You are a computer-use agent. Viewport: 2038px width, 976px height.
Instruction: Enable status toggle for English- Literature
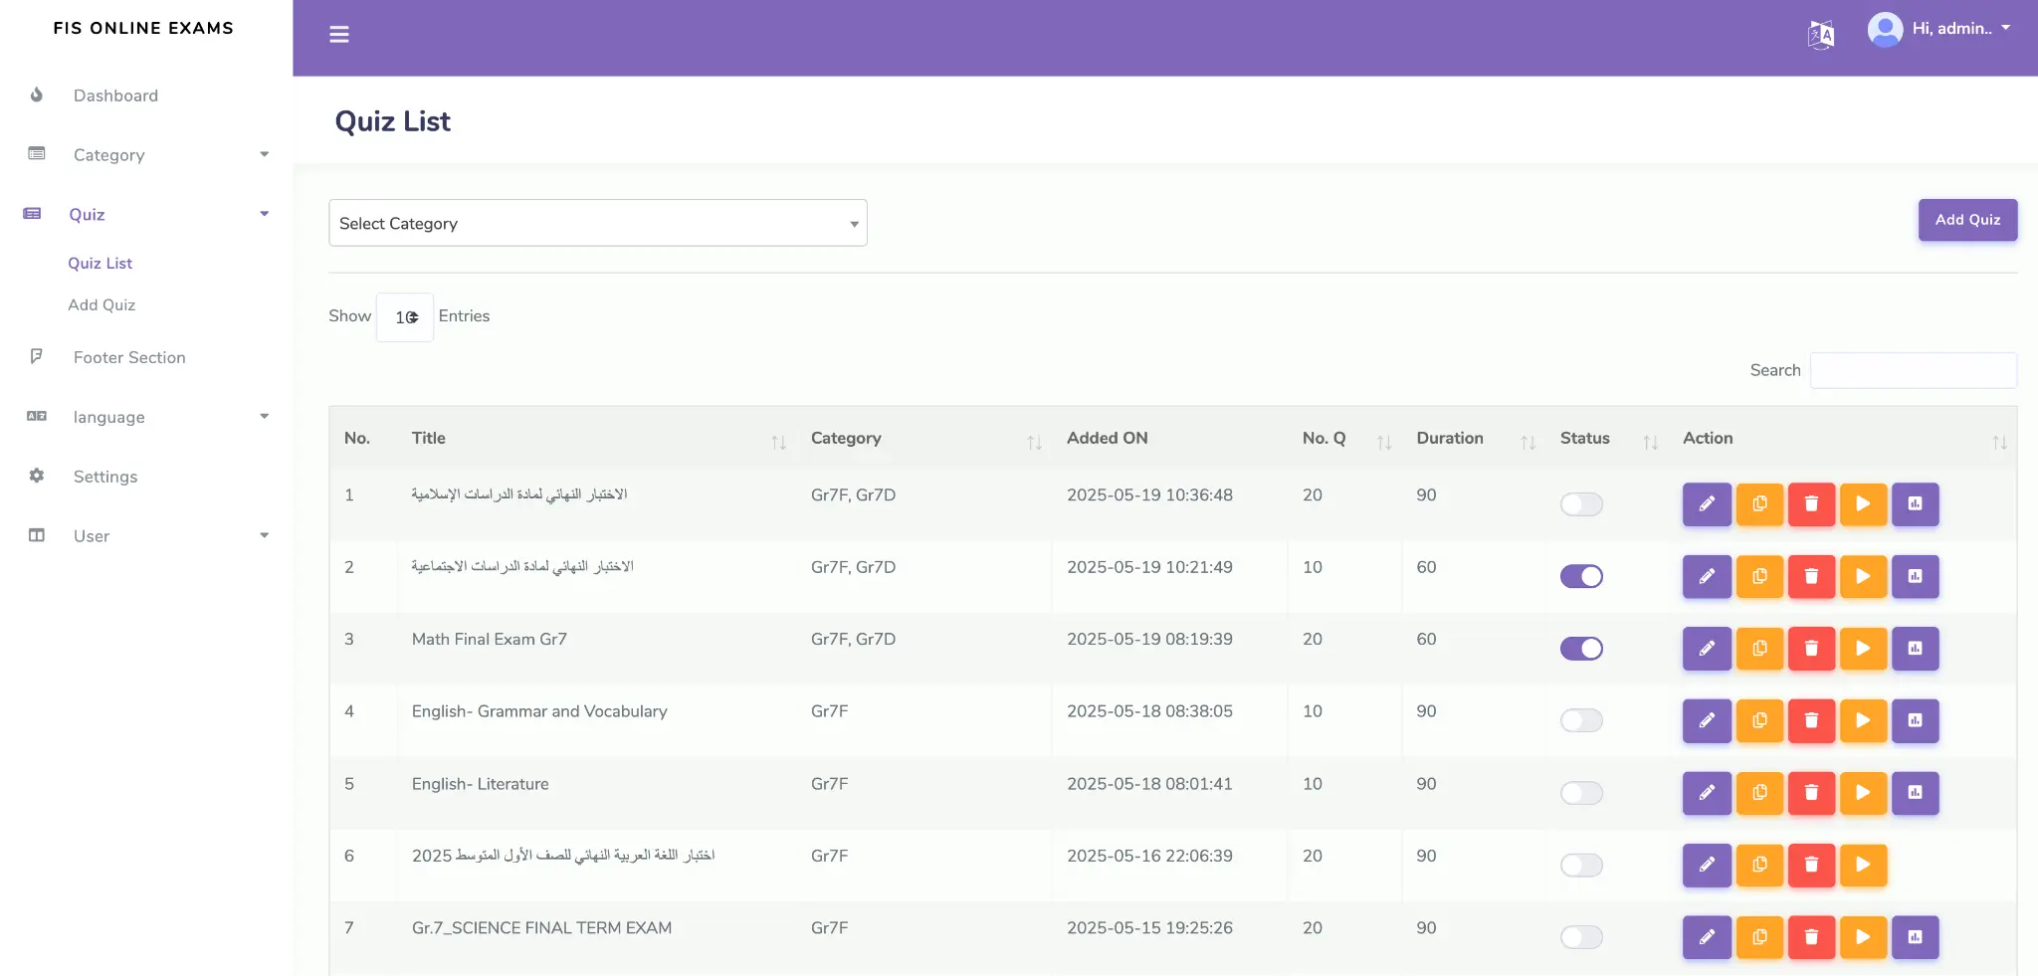pyautogui.click(x=1581, y=793)
